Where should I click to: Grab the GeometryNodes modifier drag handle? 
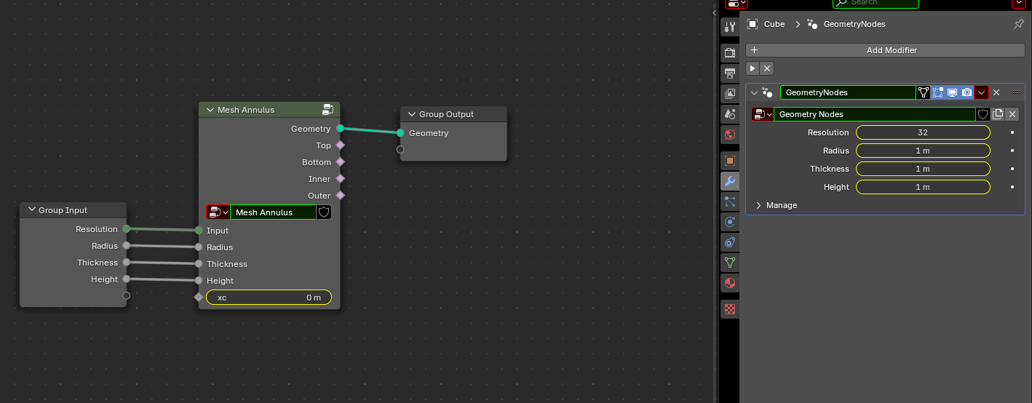pyautogui.click(x=1016, y=92)
